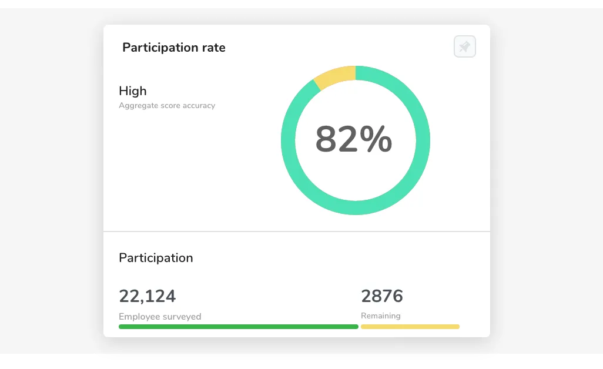Click the High accuracy label
Screen dimensions: 603x369
tap(133, 91)
